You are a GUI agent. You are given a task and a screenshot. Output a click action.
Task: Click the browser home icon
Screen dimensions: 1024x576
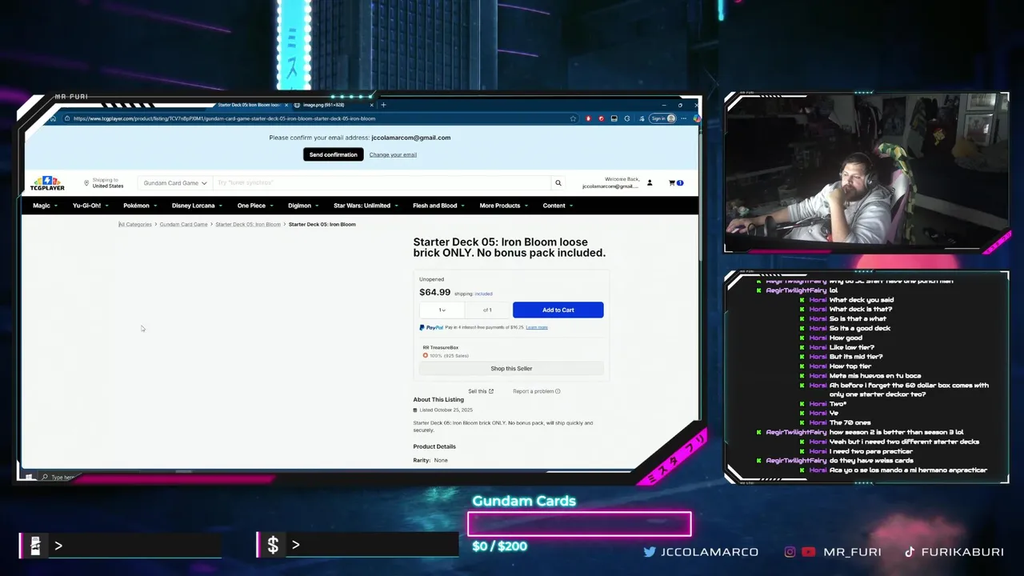53,118
